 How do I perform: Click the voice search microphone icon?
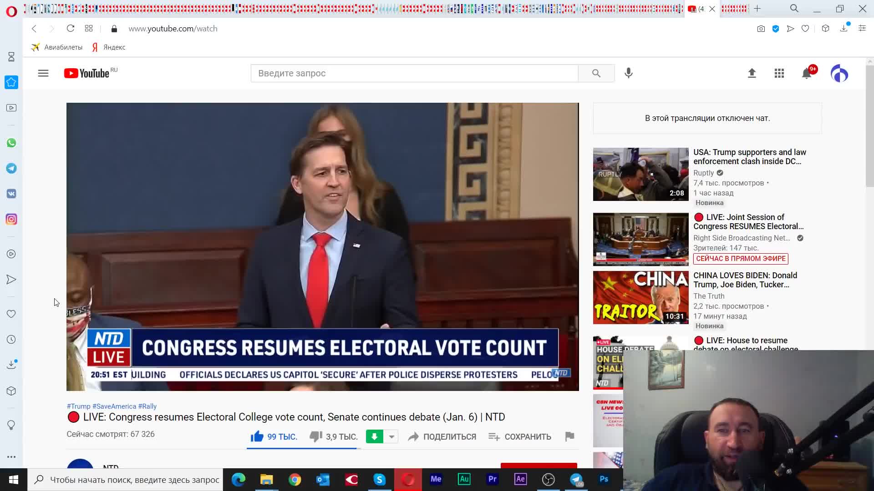pyautogui.click(x=629, y=73)
